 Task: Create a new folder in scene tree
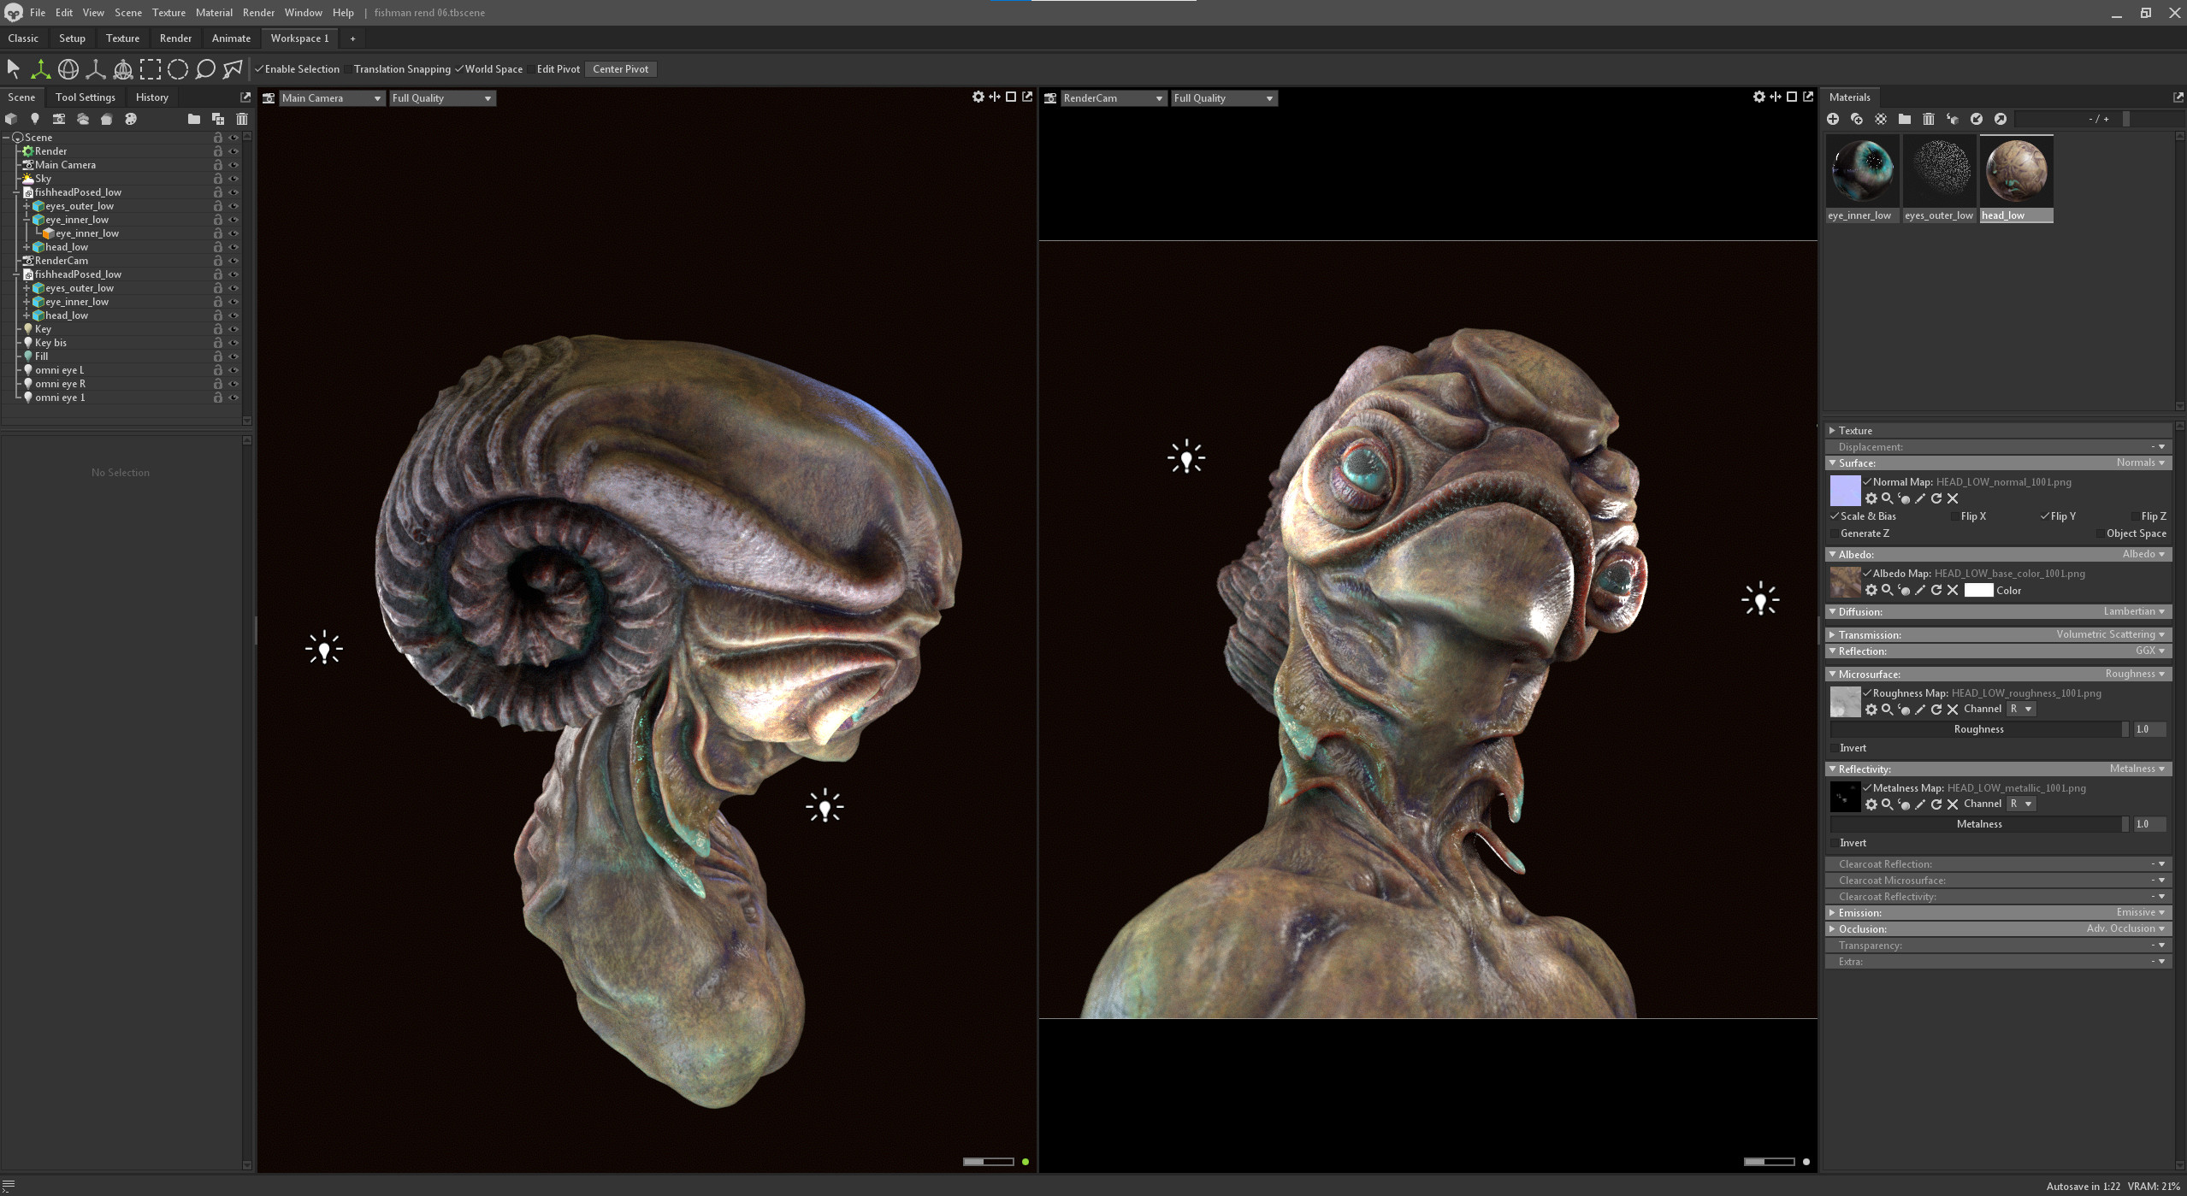pyautogui.click(x=194, y=119)
